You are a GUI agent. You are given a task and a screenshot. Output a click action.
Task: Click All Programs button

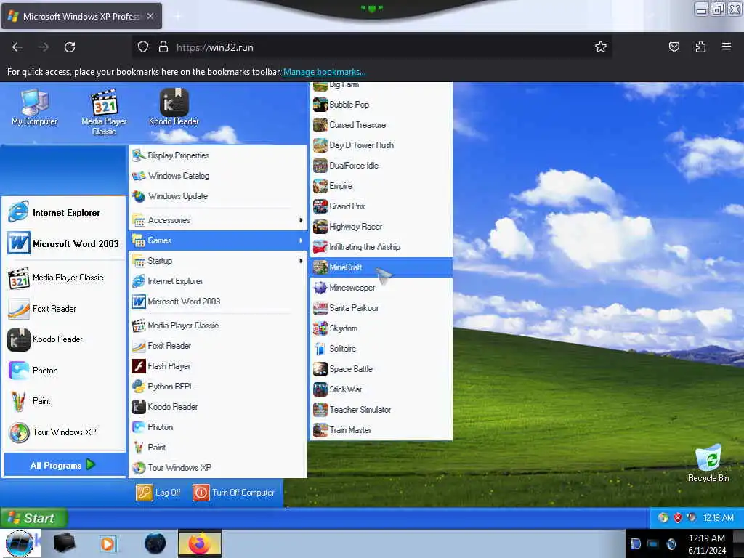coord(65,465)
